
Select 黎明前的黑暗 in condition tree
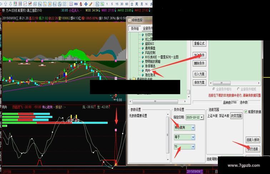click(152, 61)
